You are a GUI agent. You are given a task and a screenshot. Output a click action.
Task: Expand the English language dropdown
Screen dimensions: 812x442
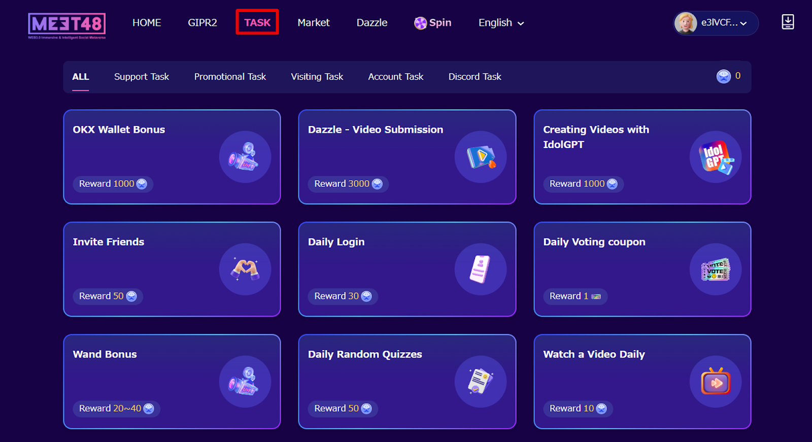tap(501, 23)
